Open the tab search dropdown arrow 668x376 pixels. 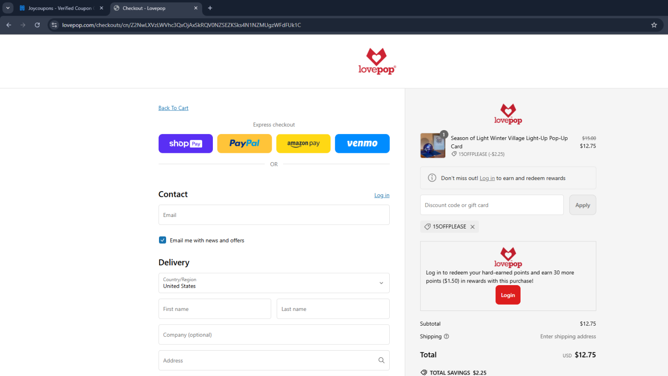click(x=8, y=8)
